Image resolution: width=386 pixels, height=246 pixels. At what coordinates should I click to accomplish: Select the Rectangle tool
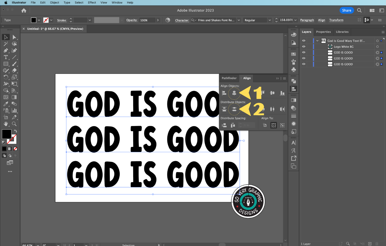pyautogui.click(x=6, y=64)
